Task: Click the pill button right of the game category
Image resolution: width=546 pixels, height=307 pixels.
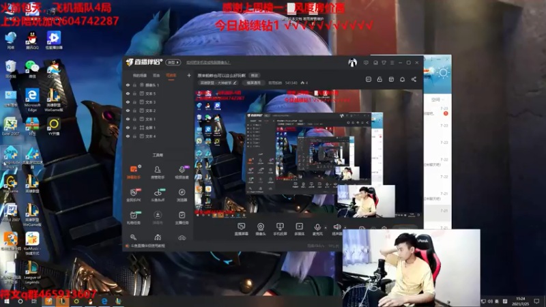Action: [x=253, y=83]
